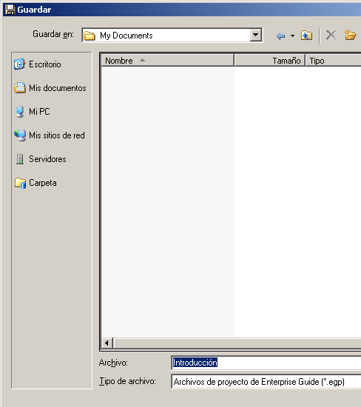Sort files by Tipo column header
361x407 pixels.
pyautogui.click(x=333, y=61)
